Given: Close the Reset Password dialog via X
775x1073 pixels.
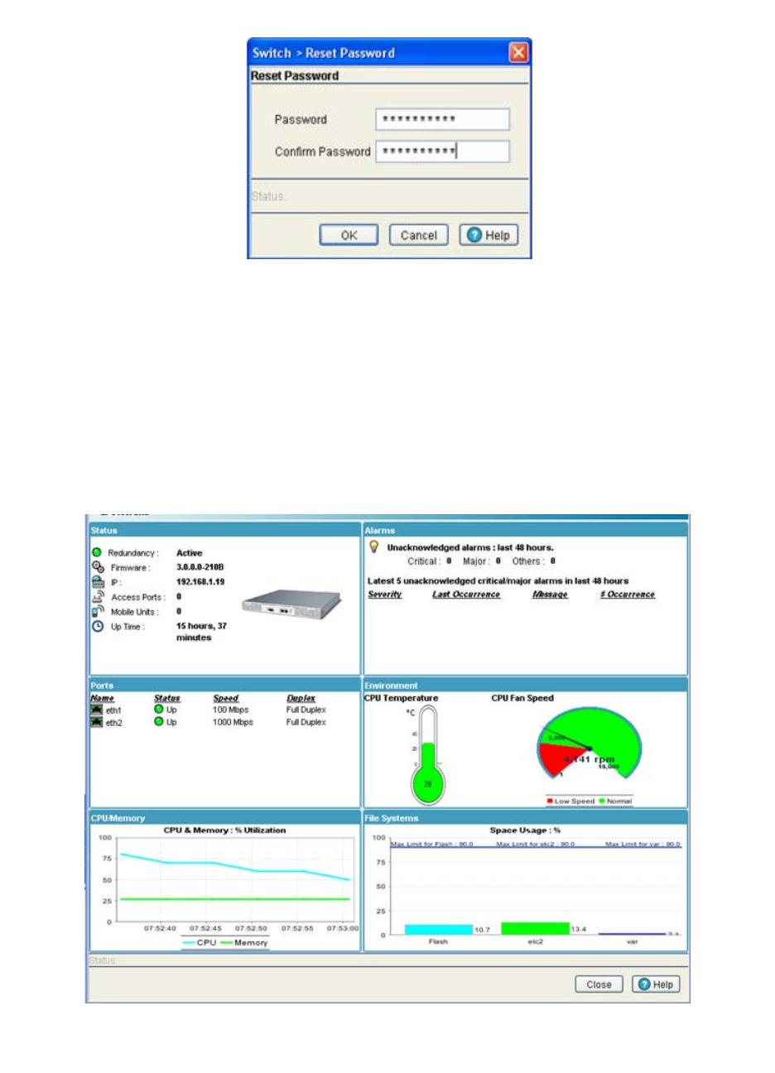Looking at the screenshot, I should tap(518, 53).
